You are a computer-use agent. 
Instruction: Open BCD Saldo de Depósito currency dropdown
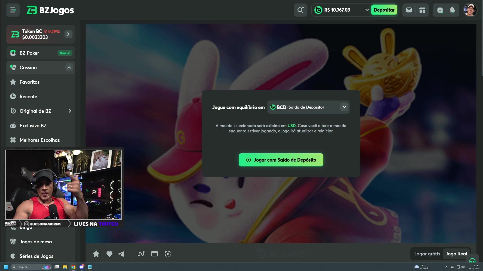(x=308, y=107)
